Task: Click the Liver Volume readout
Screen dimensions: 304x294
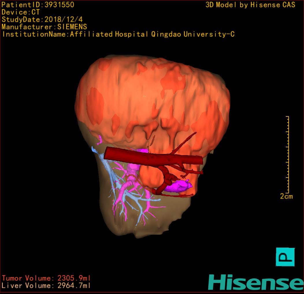Action: [x=46, y=286]
